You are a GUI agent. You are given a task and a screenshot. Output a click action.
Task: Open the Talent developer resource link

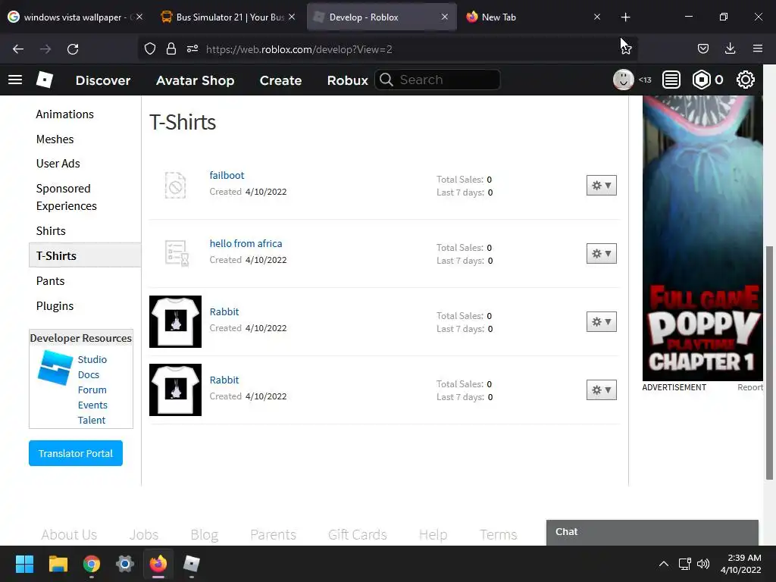pyautogui.click(x=92, y=420)
